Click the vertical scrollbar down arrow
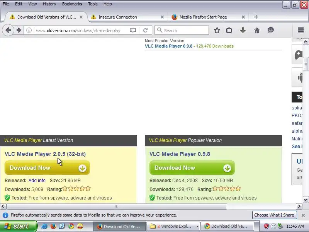Screen dimensions: 309x232 click(306, 200)
